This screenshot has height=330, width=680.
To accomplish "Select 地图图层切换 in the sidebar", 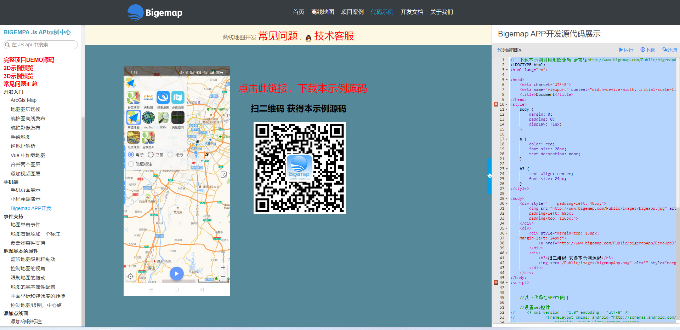I will pos(25,110).
